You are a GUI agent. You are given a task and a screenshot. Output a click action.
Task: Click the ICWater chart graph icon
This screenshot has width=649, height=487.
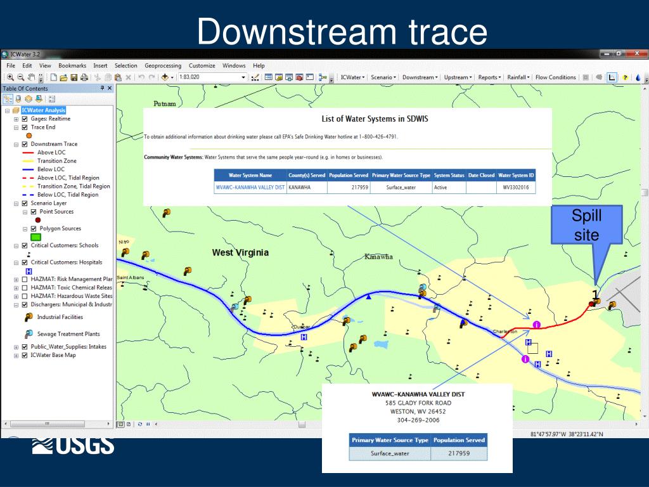click(612, 77)
